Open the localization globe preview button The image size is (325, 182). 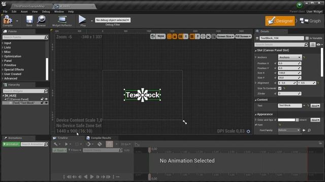[x=153, y=36]
